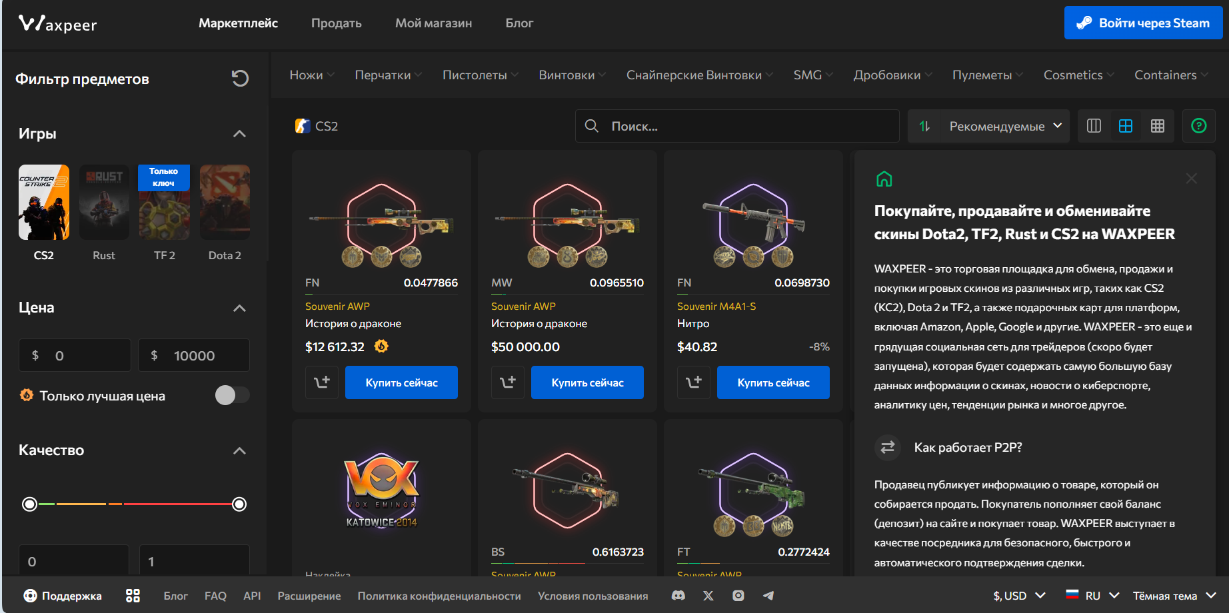
Task: Open the $, USD currency dropdown
Action: tap(1019, 596)
